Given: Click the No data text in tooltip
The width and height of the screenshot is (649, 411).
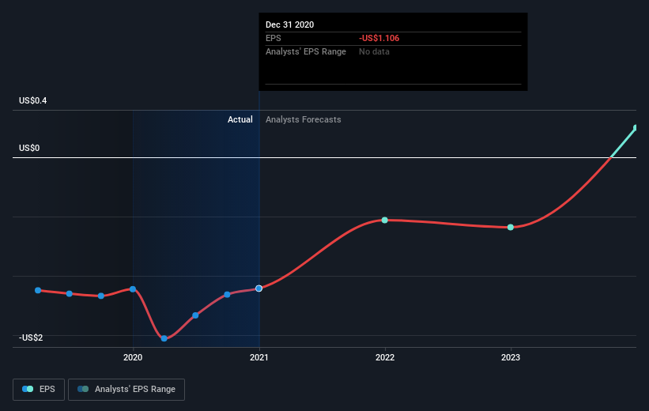Looking at the screenshot, I should [x=374, y=51].
